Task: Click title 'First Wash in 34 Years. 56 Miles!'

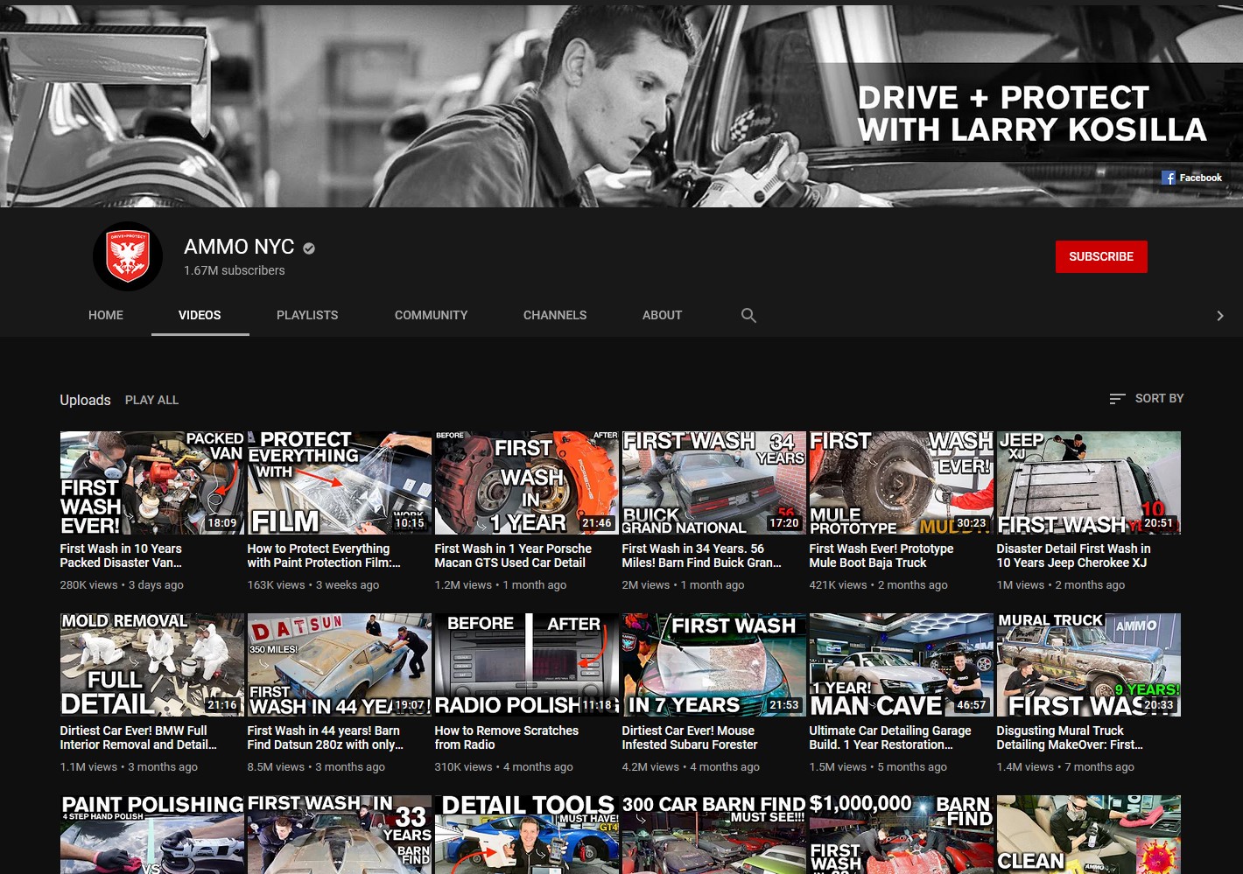Action: click(702, 556)
